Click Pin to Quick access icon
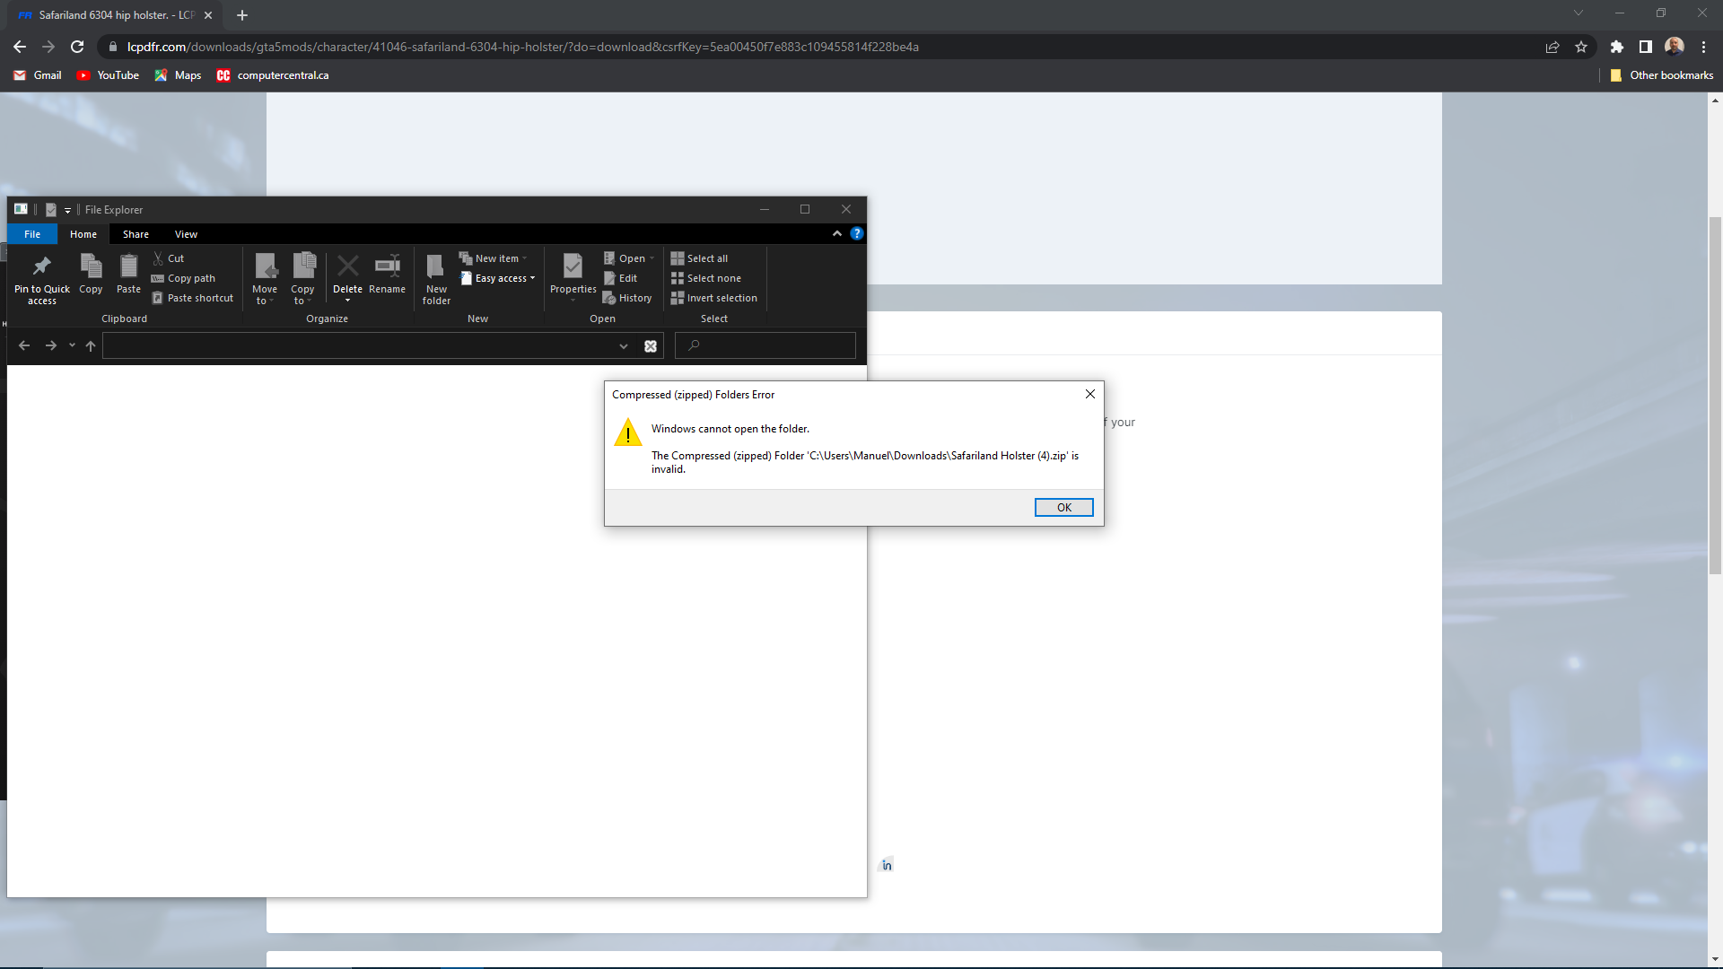This screenshot has width=1723, height=969. click(x=41, y=266)
